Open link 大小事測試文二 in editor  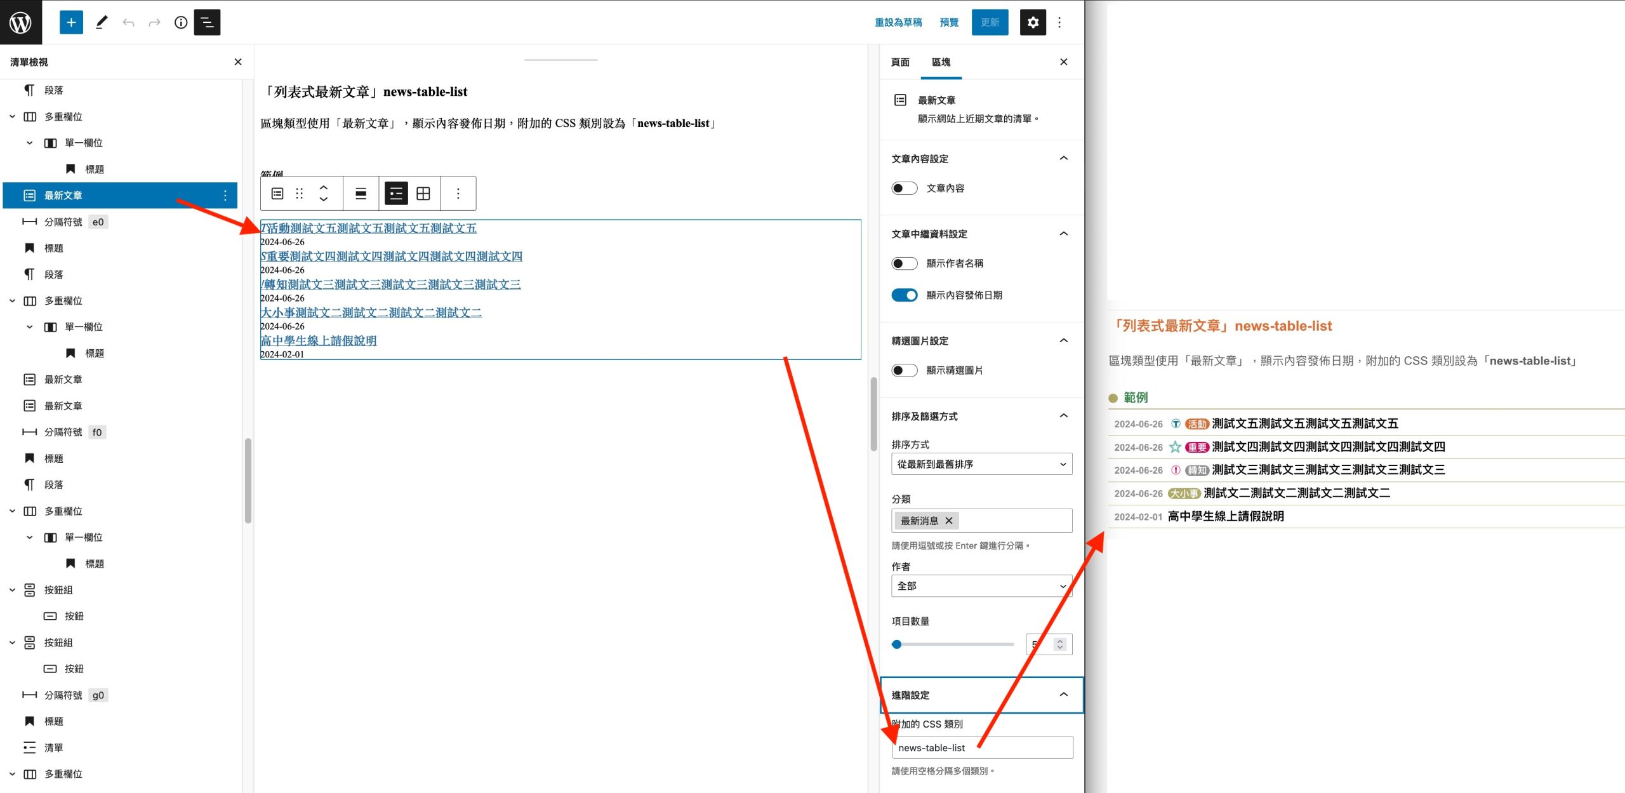click(x=371, y=312)
